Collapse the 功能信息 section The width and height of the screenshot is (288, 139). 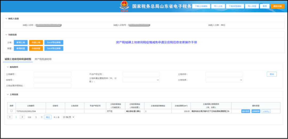(x=6, y=35)
